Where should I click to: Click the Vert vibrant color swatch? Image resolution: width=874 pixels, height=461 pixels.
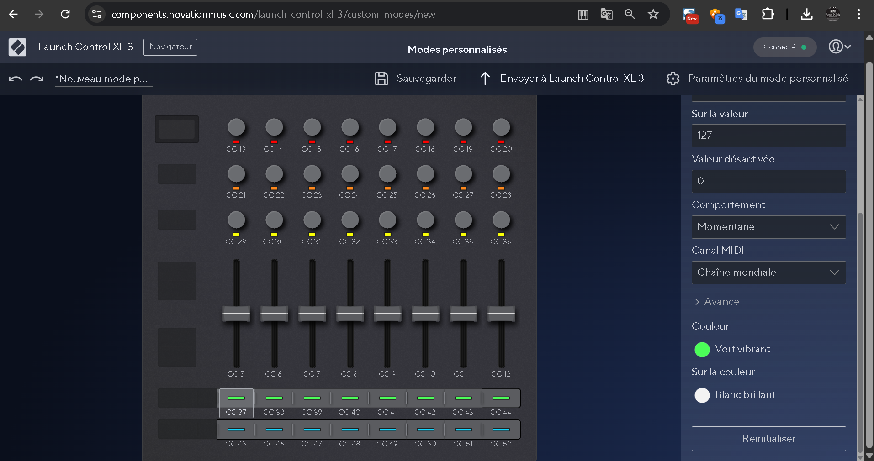pyautogui.click(x=702, y=350)
